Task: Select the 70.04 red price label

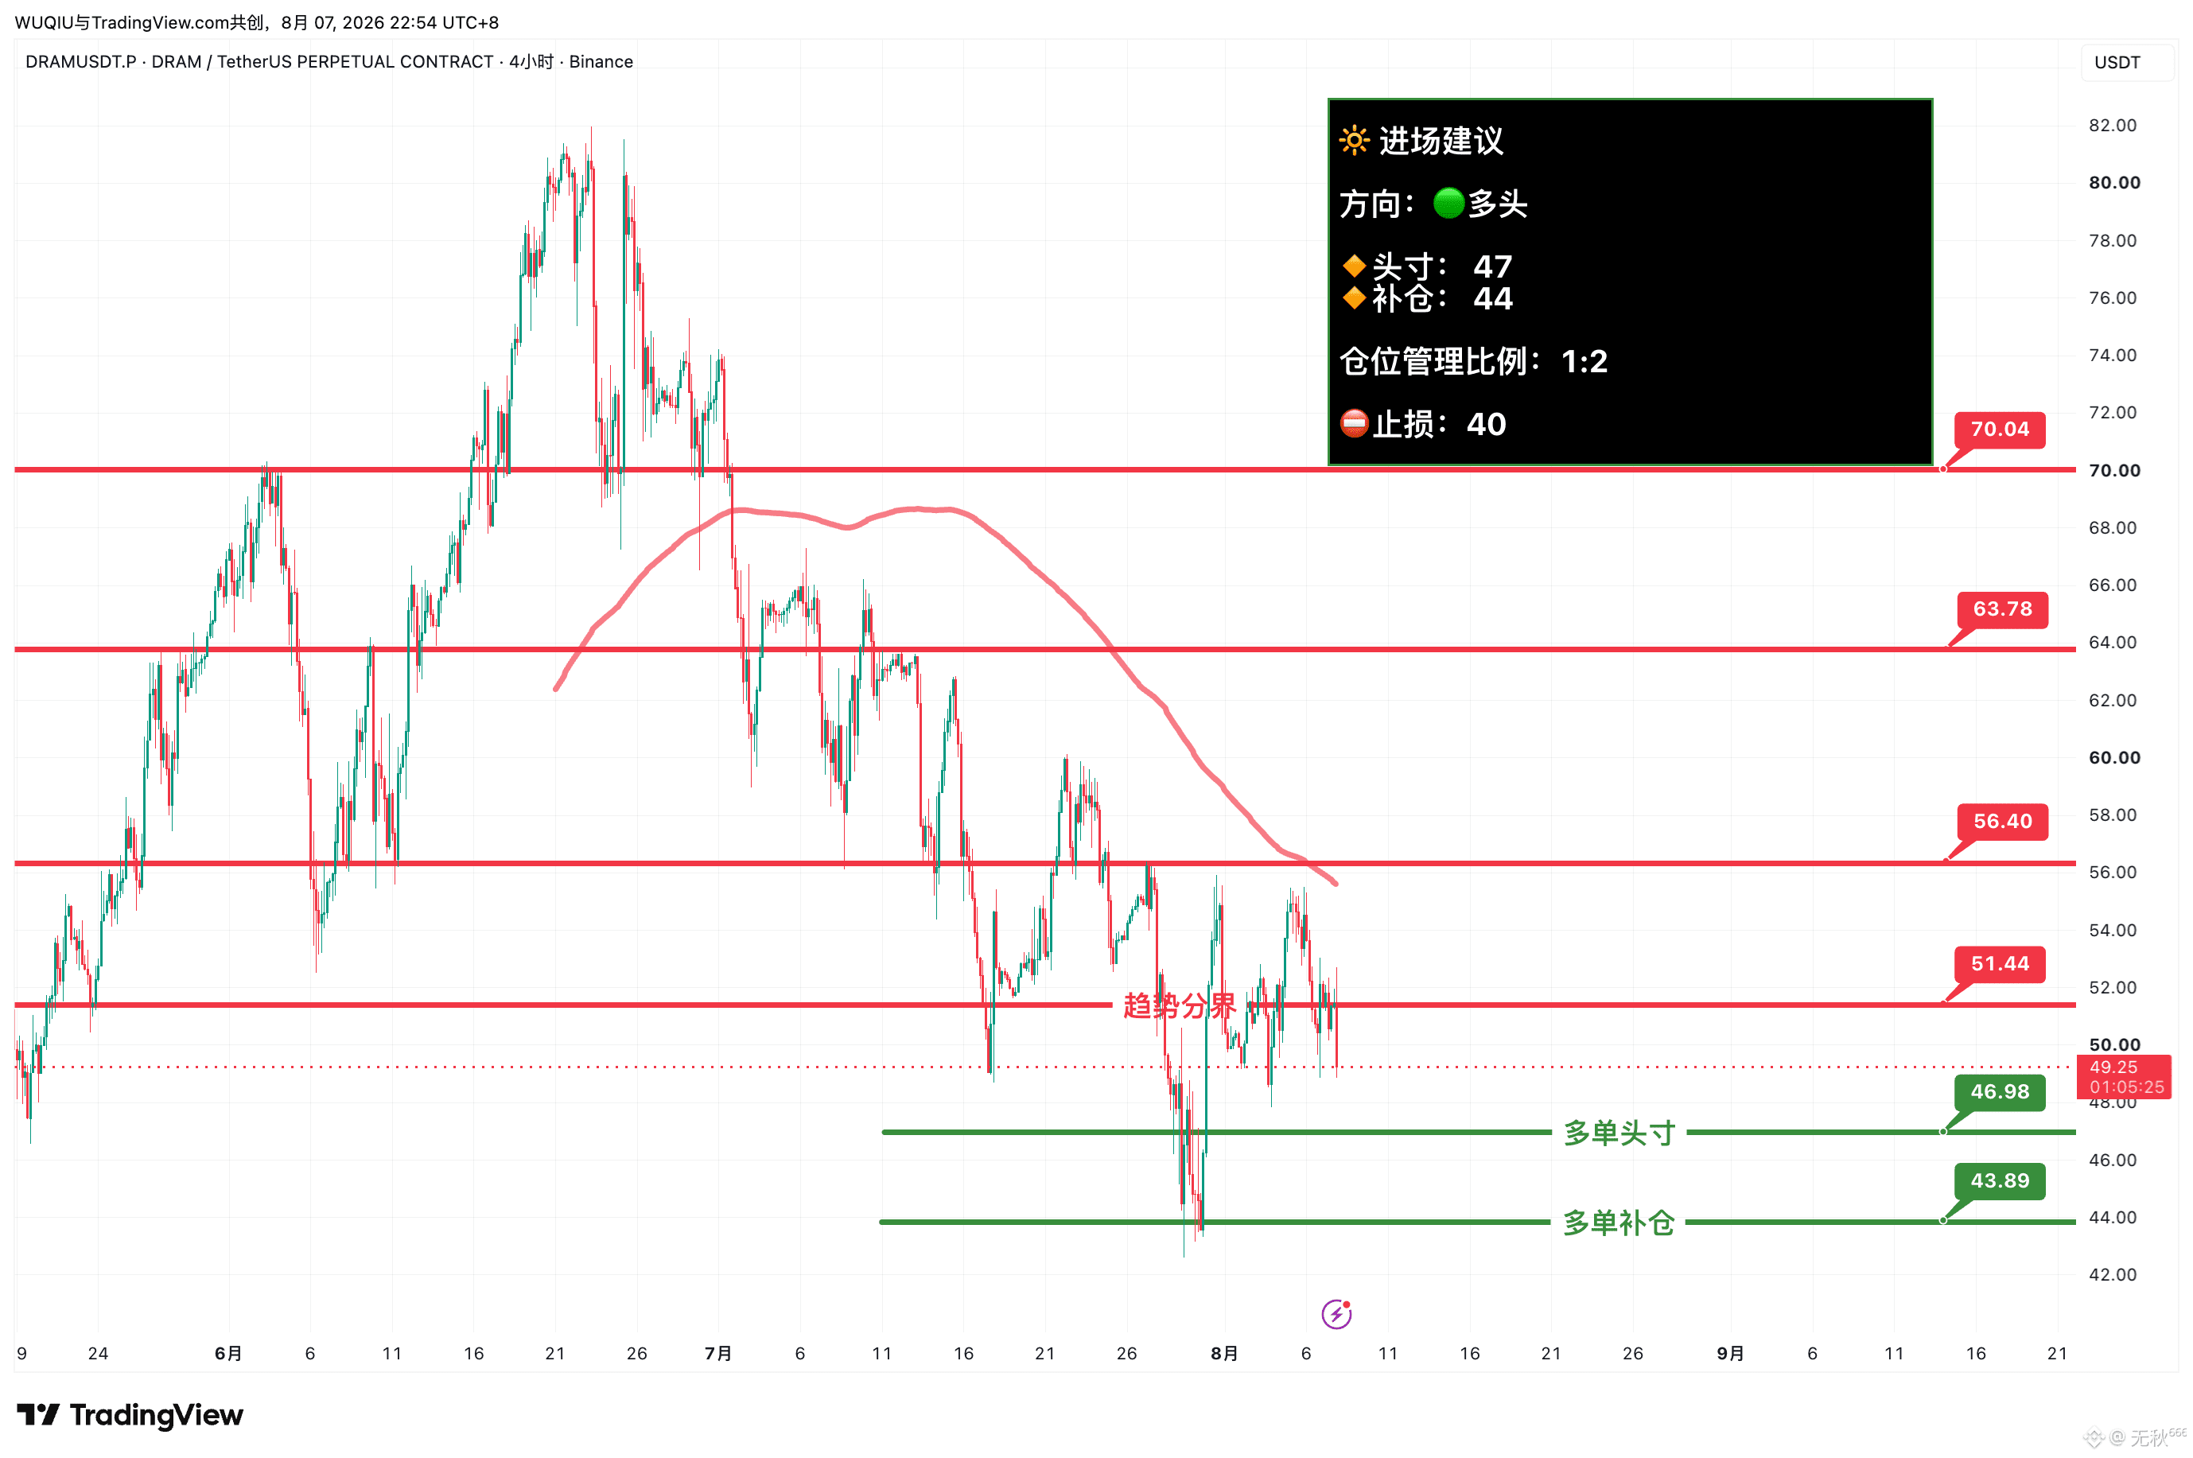Action: [x=1999, y=430]
